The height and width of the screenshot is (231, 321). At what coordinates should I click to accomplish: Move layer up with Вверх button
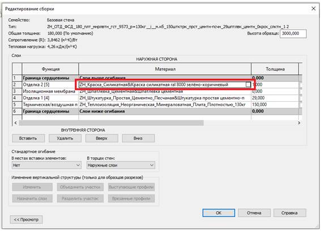tap(101, 138)
